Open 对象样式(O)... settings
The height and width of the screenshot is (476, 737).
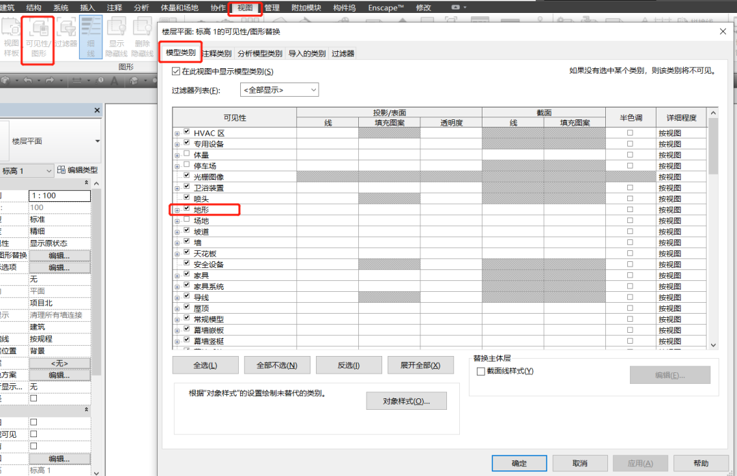(x=406, y=401)
